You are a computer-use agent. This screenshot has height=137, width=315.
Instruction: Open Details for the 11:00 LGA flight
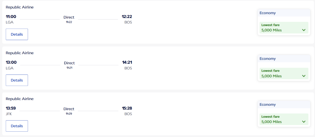(x=17, y=34)
